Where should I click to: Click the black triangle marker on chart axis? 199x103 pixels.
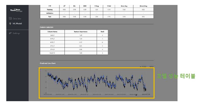(x=136, y=95)
